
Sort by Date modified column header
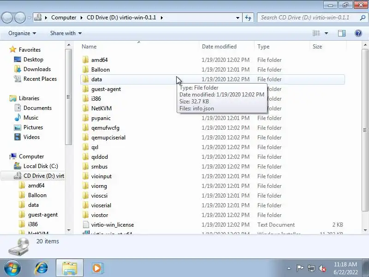(226, 47)
